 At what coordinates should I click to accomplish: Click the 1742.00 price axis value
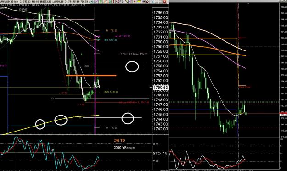[x=161, y=129]
